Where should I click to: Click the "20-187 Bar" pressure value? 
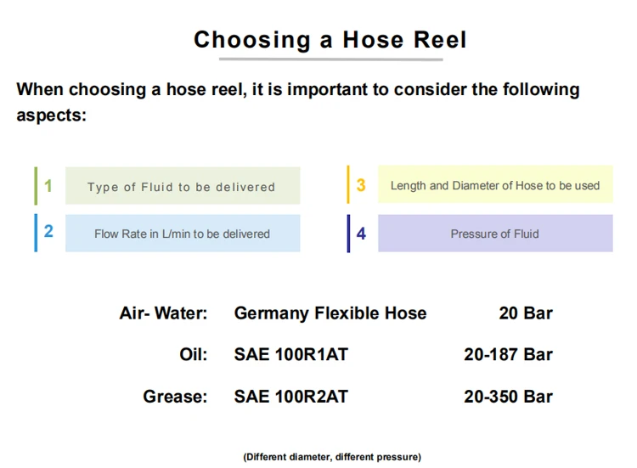pyautogui.click(x=508, y=355)
